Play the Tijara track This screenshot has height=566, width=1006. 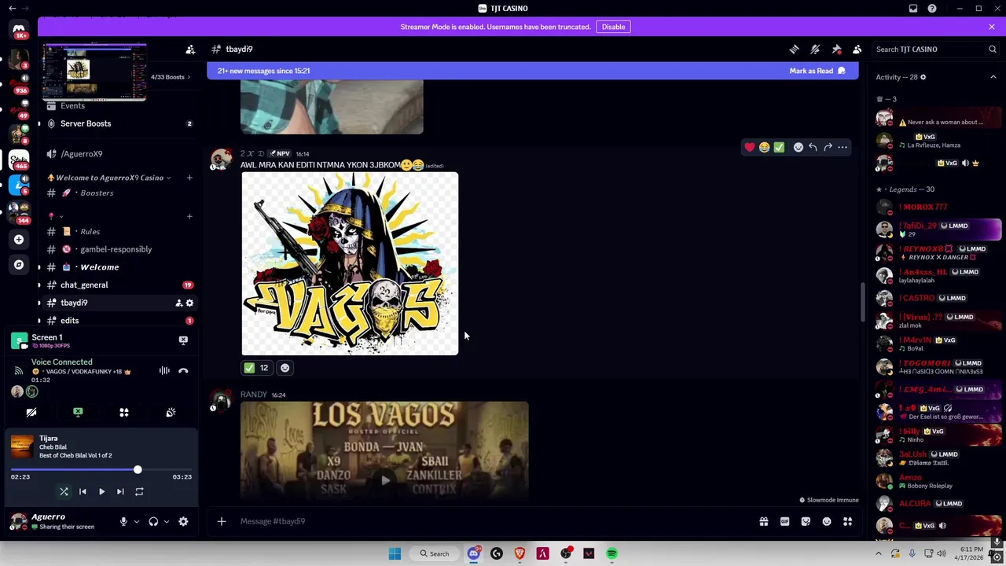(x=101, y=492)
